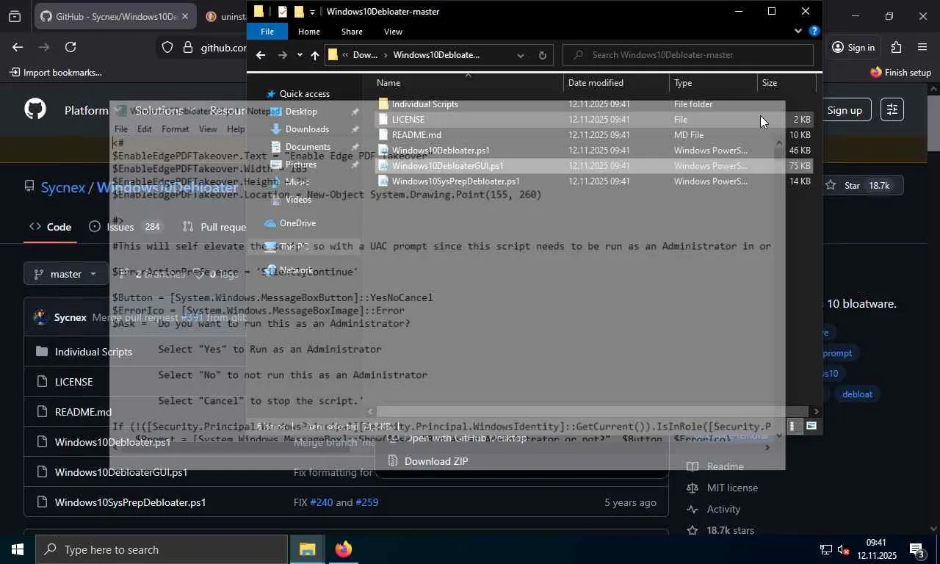Expand the Explorer ribbon chevron

tap(798, 32)
